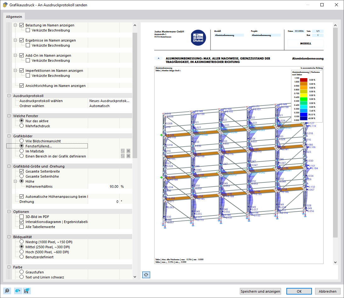Enable Alle Tabellenwerte checkbox

(x=21, y=227)
